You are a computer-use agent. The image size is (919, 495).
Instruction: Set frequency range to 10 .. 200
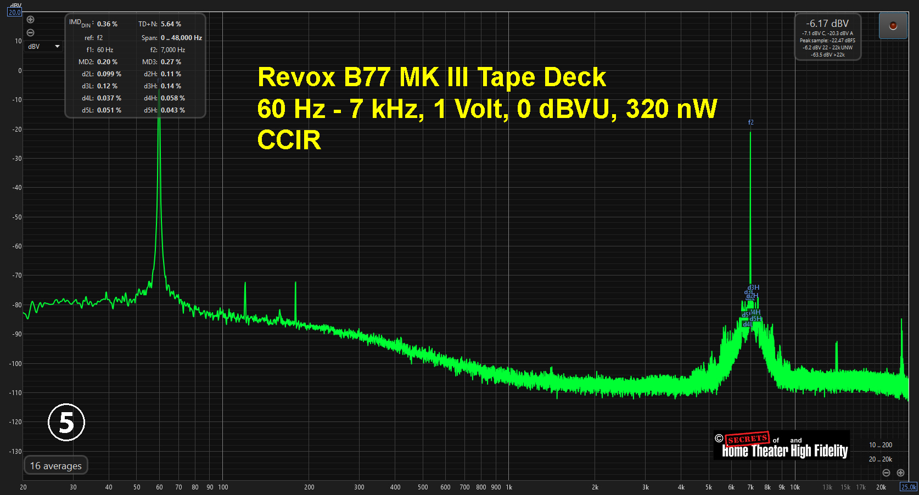880,445
